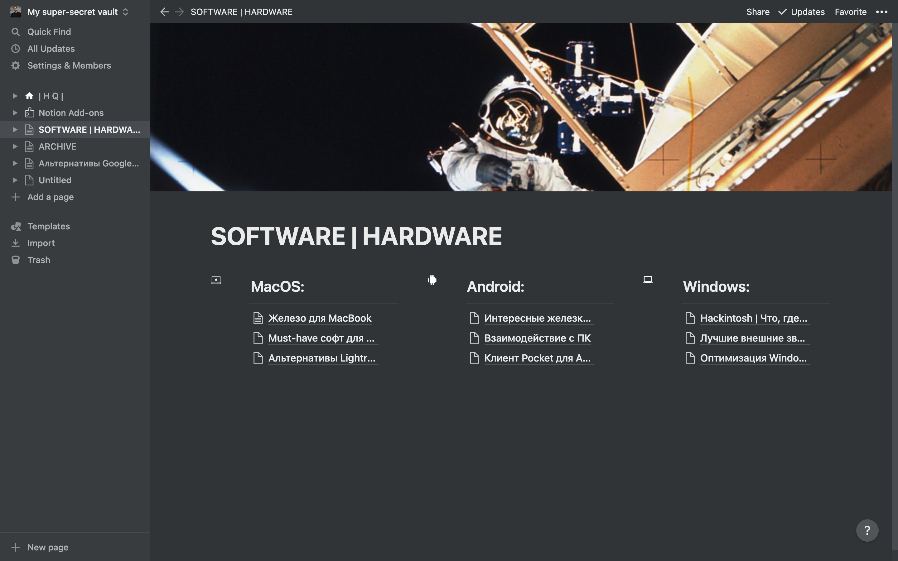
Task: Expand the Notion Add-ons page
Action: click(x=15, y=113)
